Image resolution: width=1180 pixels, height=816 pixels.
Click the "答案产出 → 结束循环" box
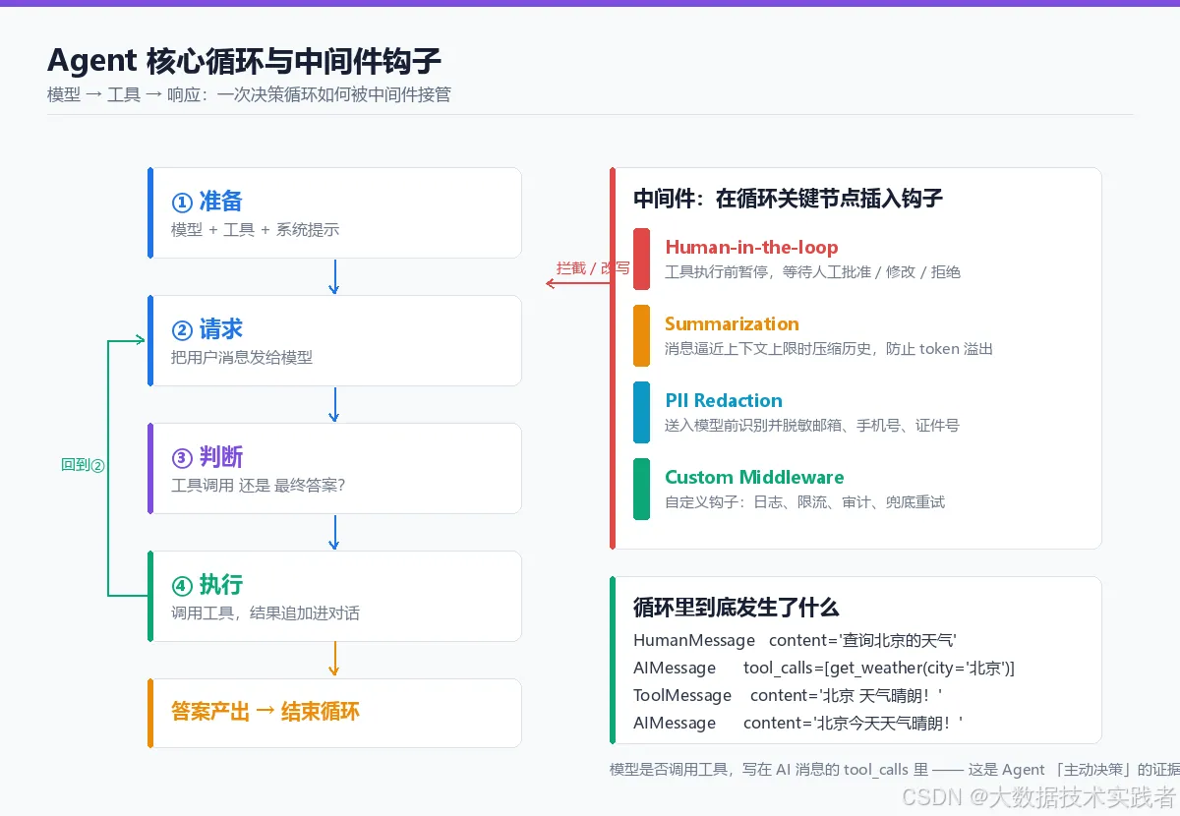pyautogui.click(x=334, y=713)
